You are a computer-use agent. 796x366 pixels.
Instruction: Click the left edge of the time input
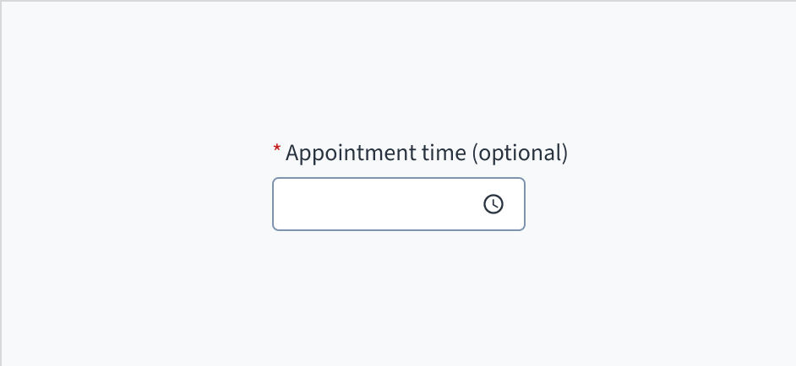(x=281, y=204)
